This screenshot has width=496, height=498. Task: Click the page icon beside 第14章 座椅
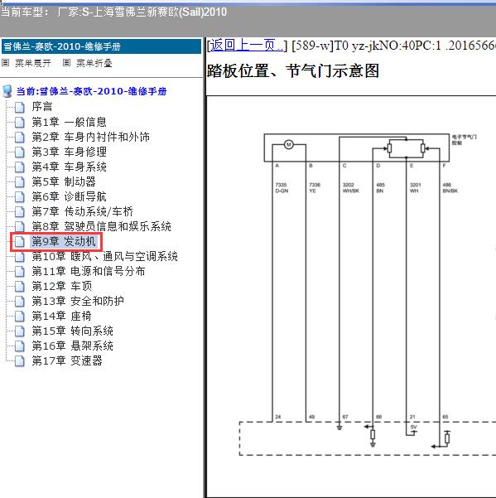tap(20, 316)
